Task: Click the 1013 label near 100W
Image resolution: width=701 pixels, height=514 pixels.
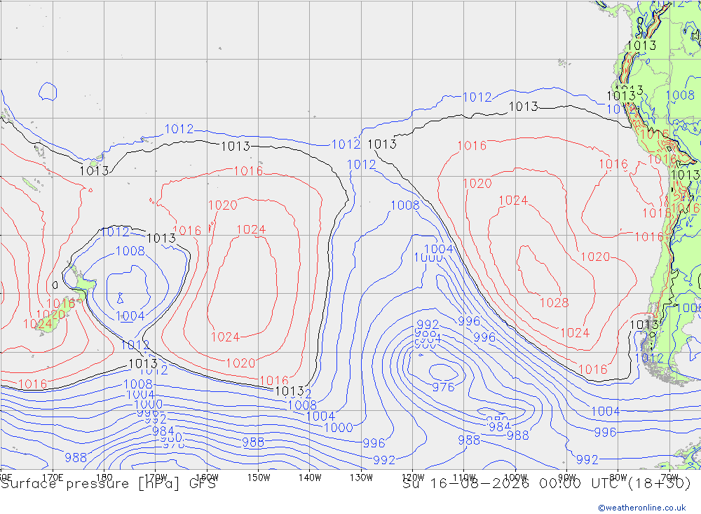Action: click(x=523, y=107)
